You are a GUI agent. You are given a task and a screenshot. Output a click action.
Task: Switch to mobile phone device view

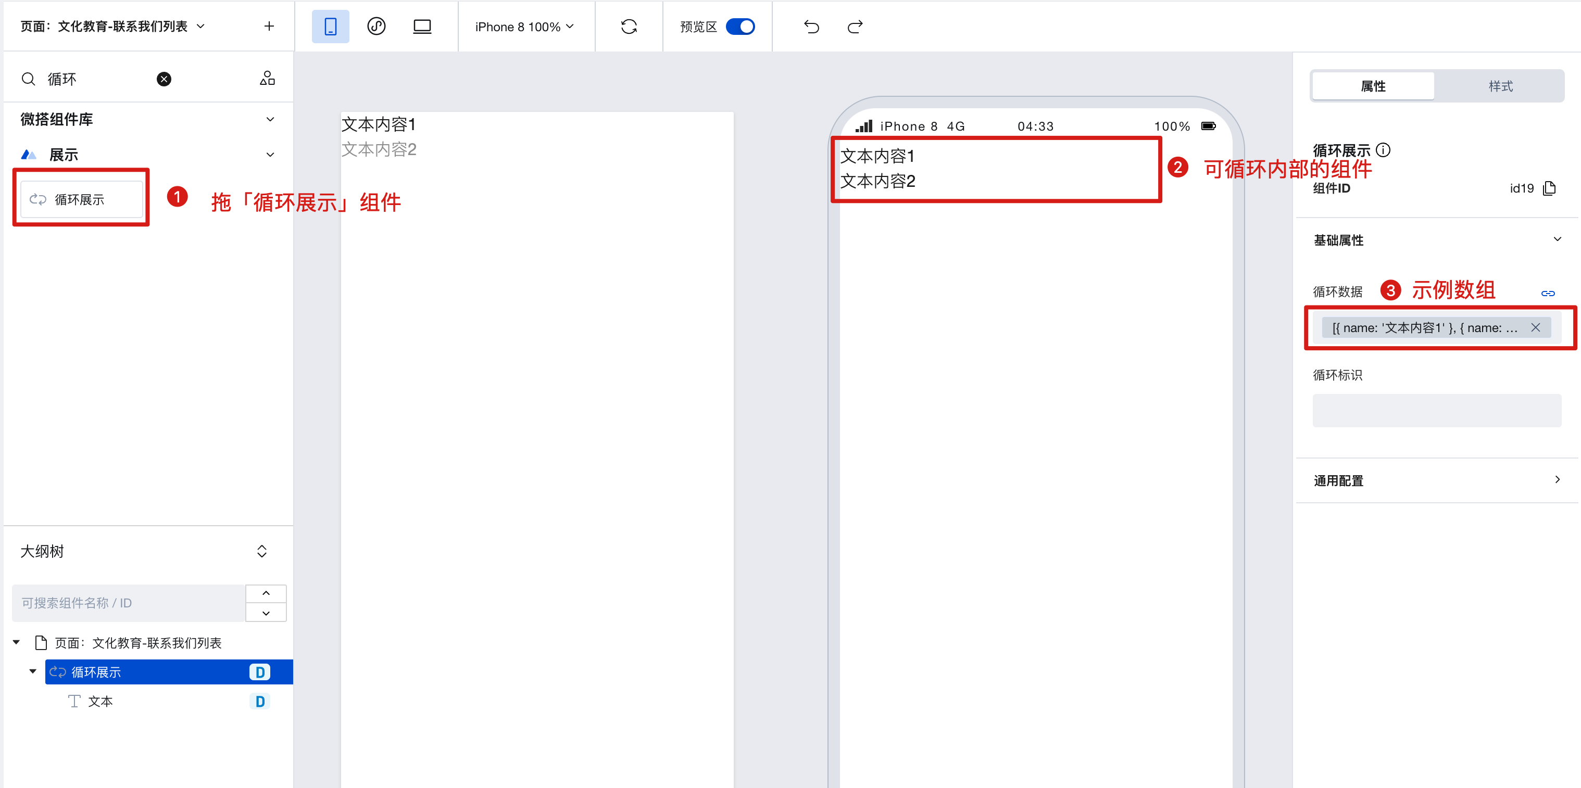click(330, 27)
